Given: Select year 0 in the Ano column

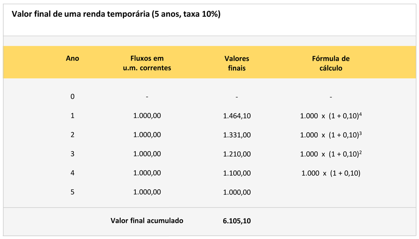Looking at the screenshot, I should 72,97.
